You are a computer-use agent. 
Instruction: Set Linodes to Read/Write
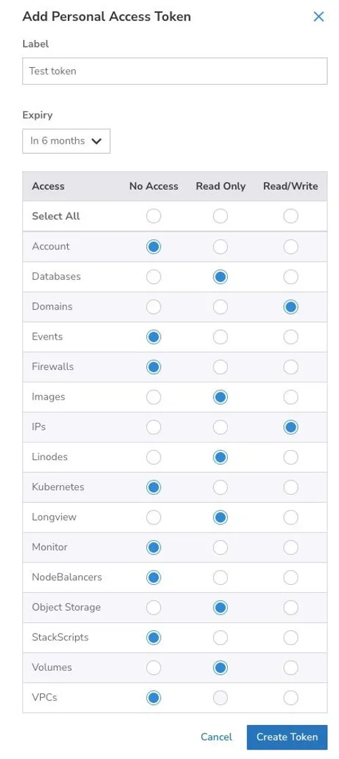click(x=291, y=457)
